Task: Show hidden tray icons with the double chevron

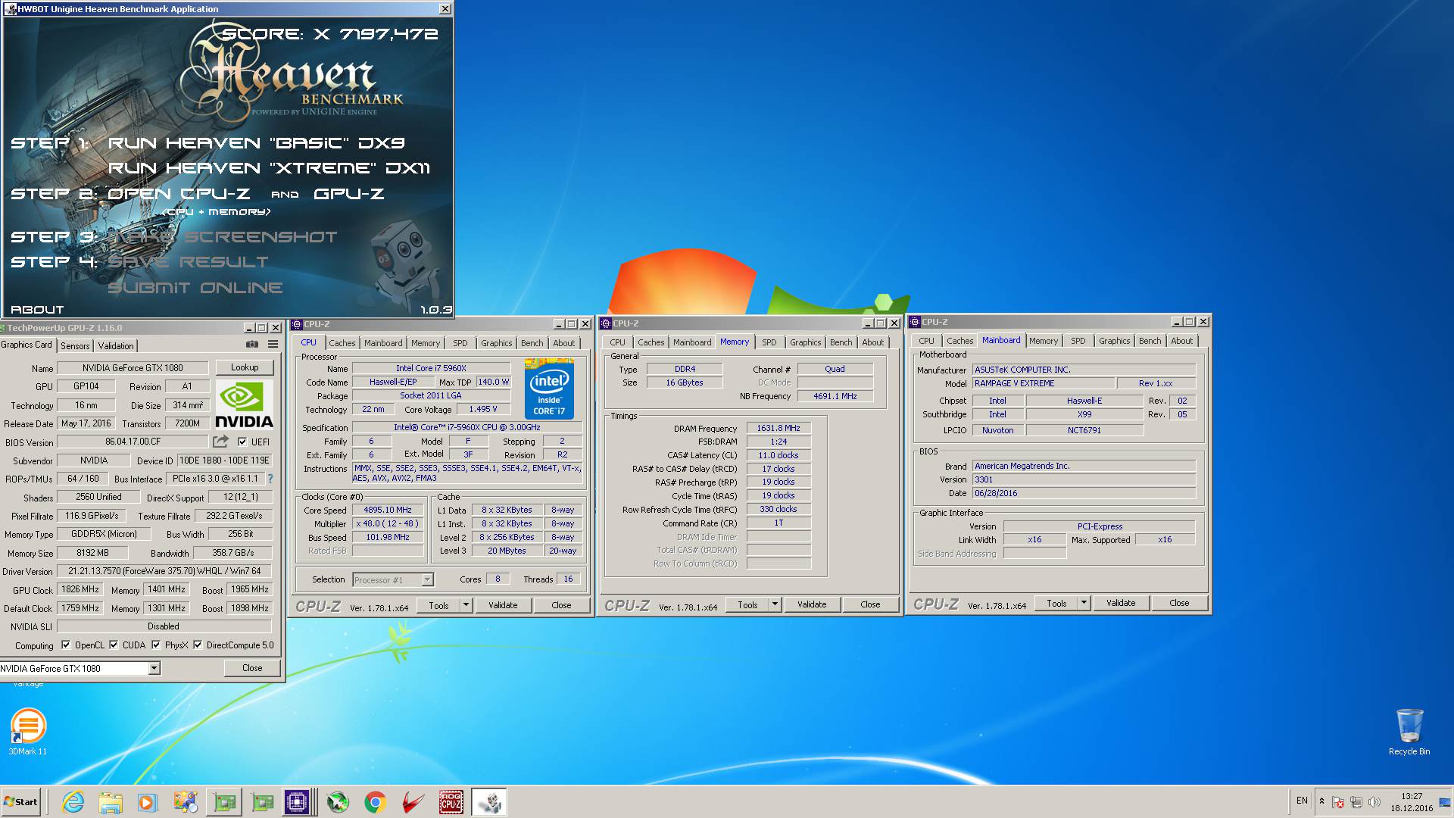Action: point(1321,801)
